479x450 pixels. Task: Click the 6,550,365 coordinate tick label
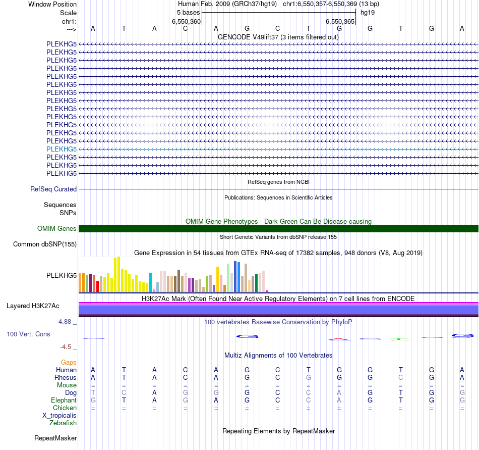coord(340,21)
